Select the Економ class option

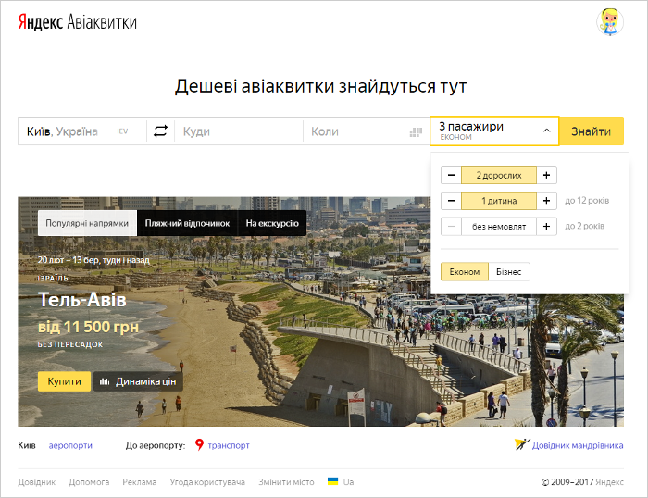465,271
